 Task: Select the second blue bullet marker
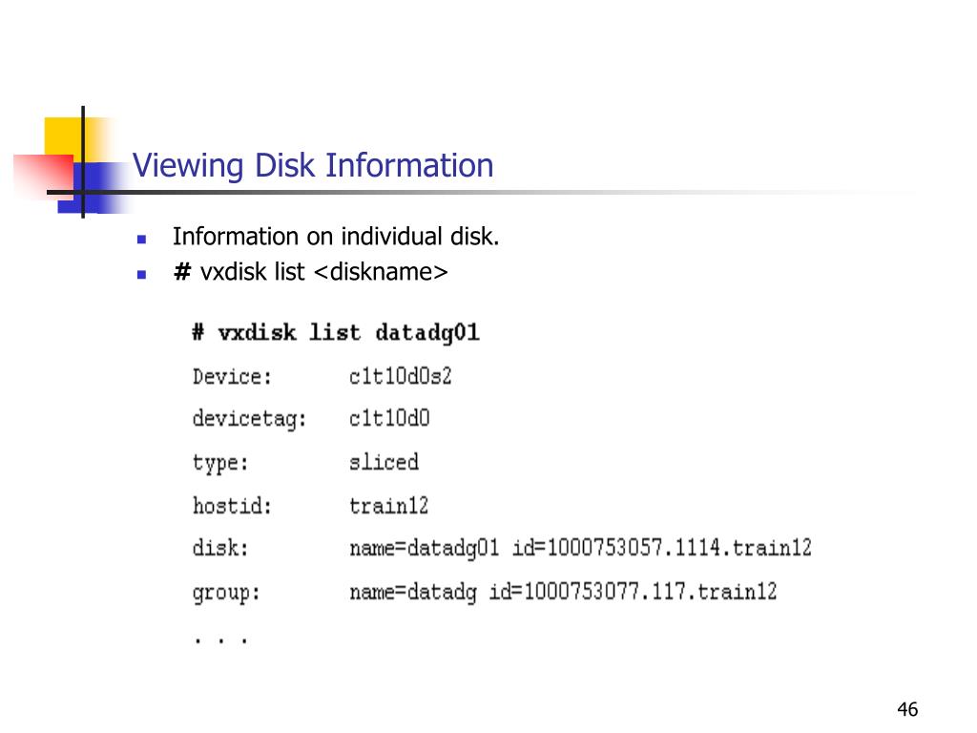(141, 274)
